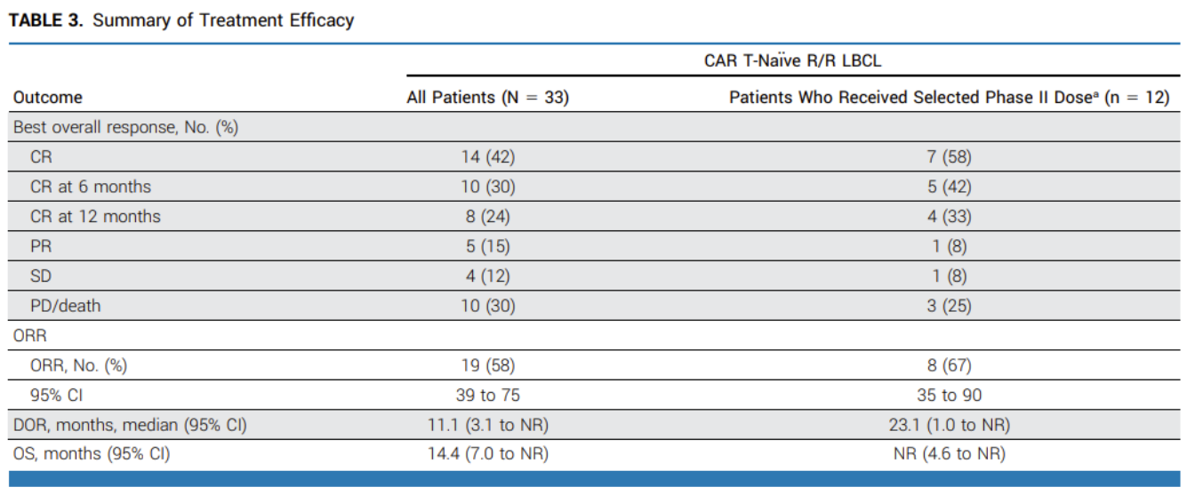The height and width of the screenshot is (495, 1187).
Task: Select the CR at 12 months label
Action: point(95,217)
